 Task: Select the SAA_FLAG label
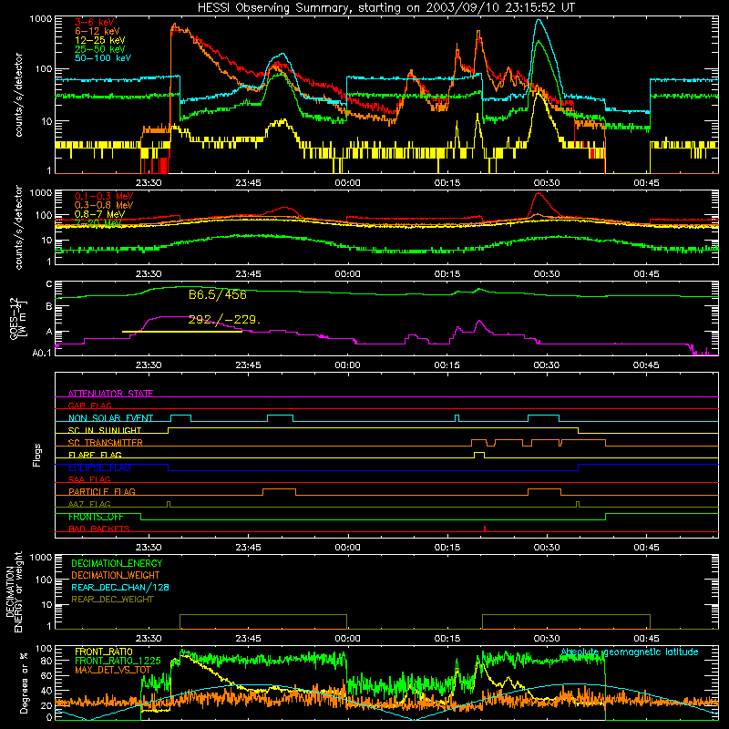click(89, 479)
